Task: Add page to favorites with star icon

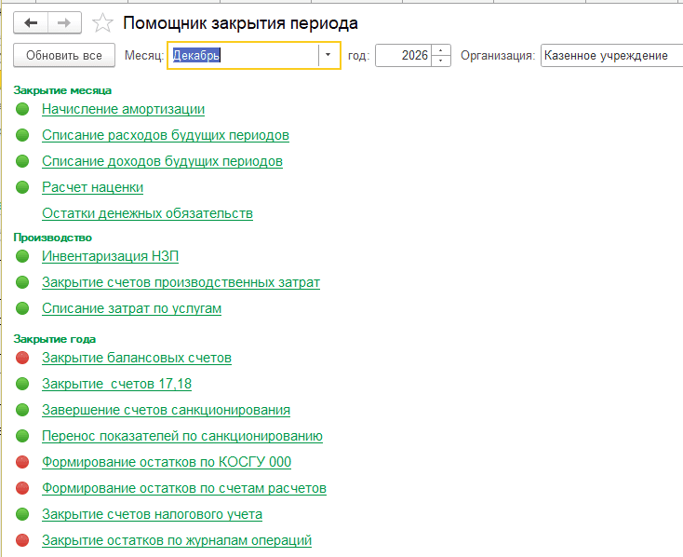Action: (x=102, y=22)
